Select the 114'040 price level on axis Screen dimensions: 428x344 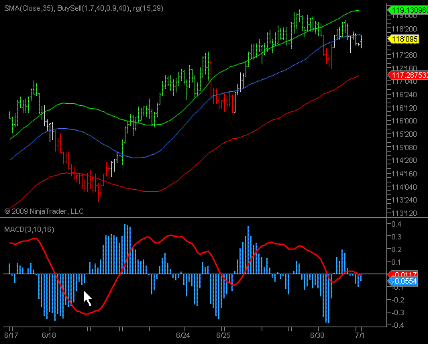(x=403, y=186)
